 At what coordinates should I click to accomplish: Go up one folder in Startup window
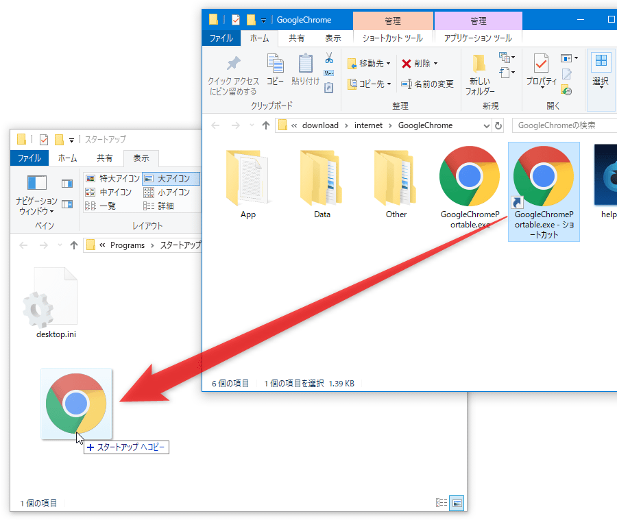(x=74, y=245)
